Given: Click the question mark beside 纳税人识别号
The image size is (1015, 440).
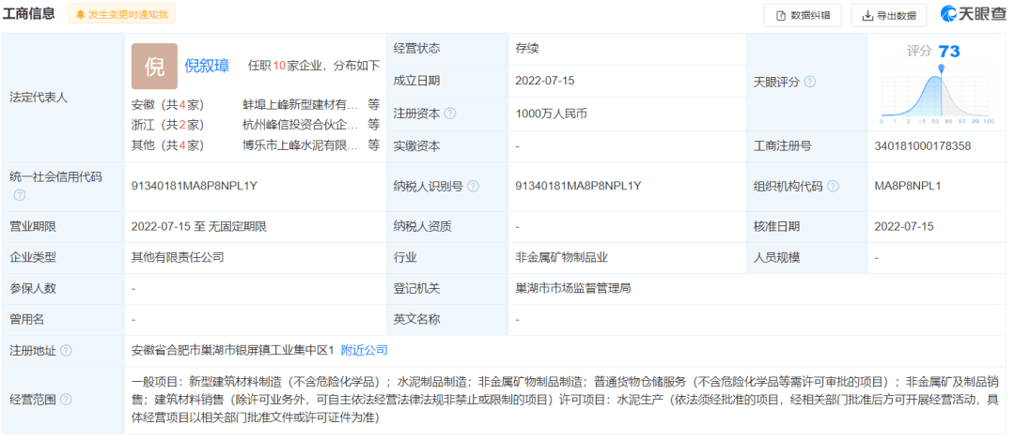Looking at the screenshot, I should tap(474, 186).
